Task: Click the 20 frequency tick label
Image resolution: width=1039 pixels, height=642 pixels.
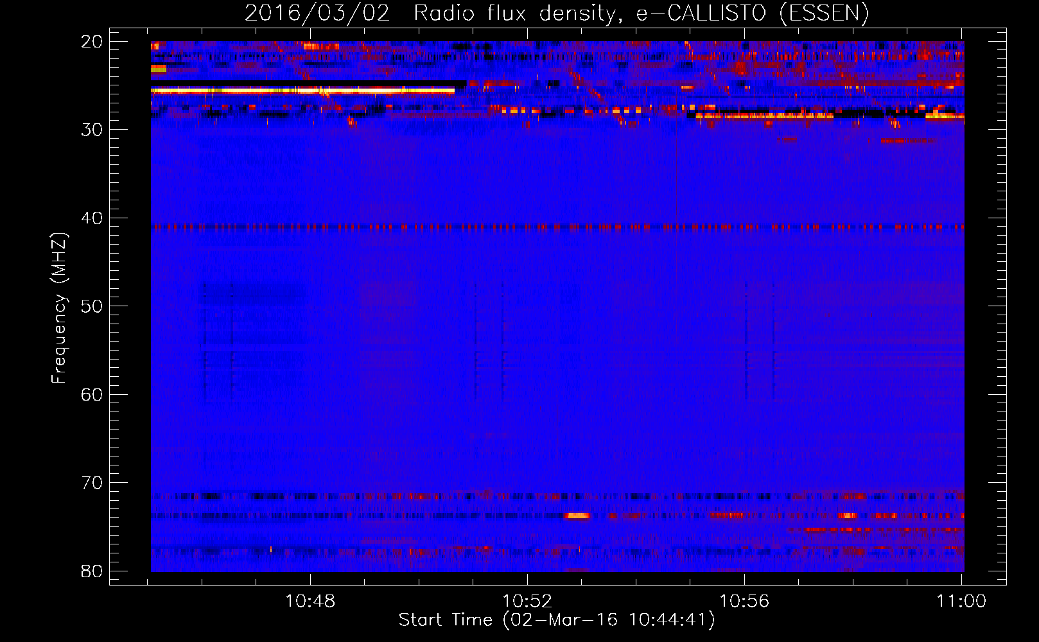Action: coord(92,42)
